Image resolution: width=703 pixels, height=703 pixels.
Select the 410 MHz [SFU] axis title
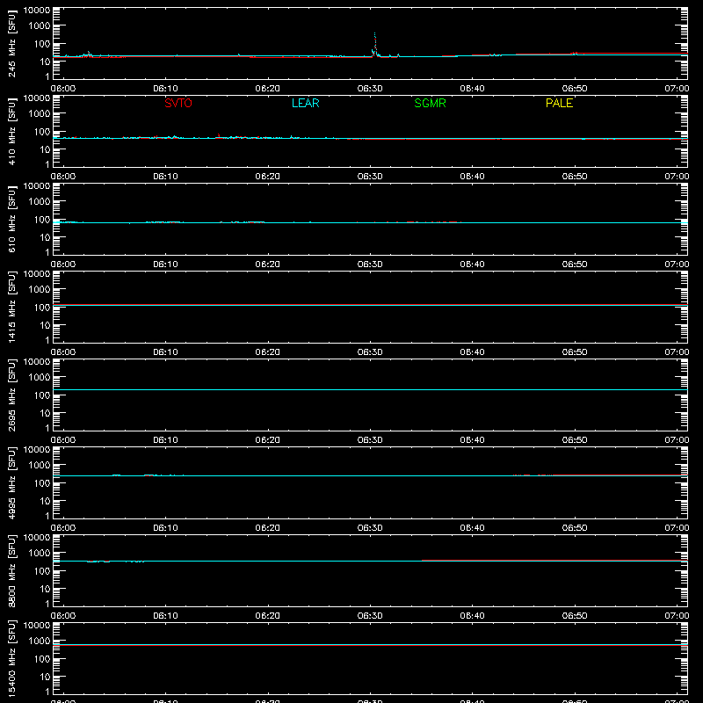point(12,131)
